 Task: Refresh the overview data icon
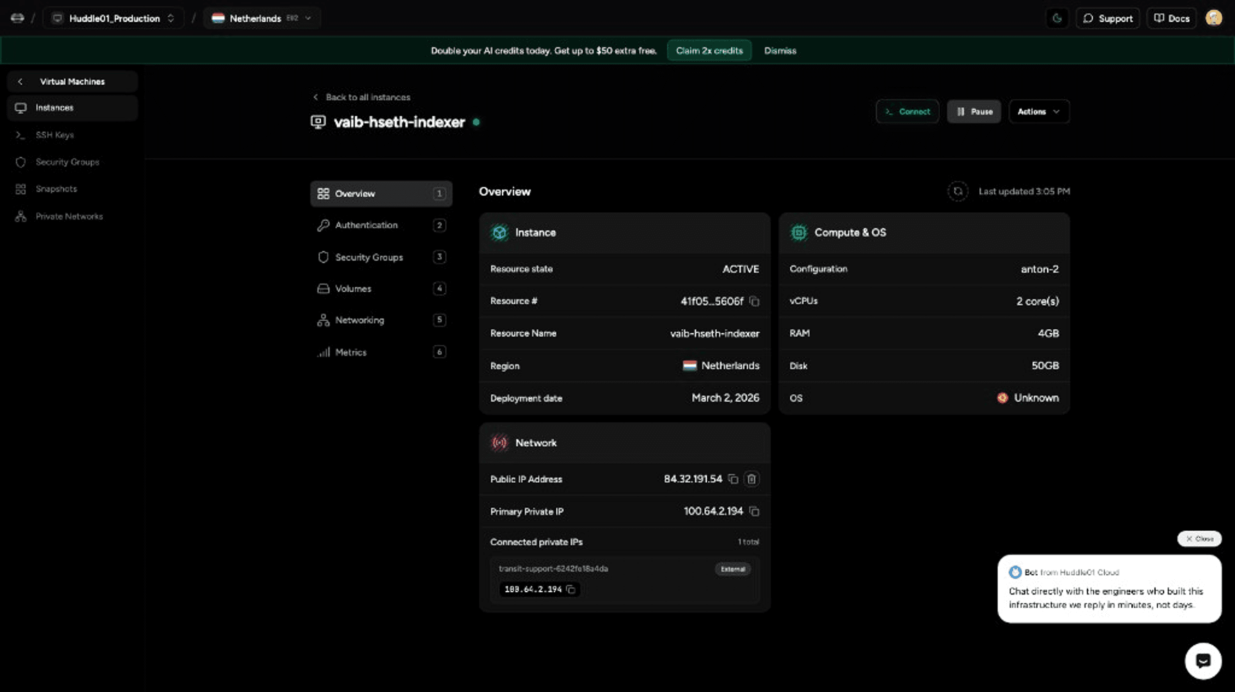(x=958, y=191)
